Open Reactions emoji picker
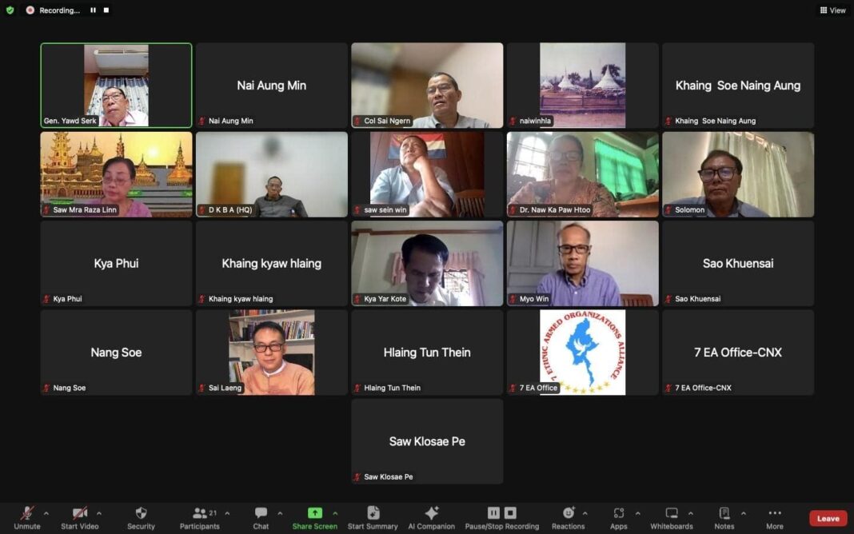854x534 pixels. click(568, 513)
